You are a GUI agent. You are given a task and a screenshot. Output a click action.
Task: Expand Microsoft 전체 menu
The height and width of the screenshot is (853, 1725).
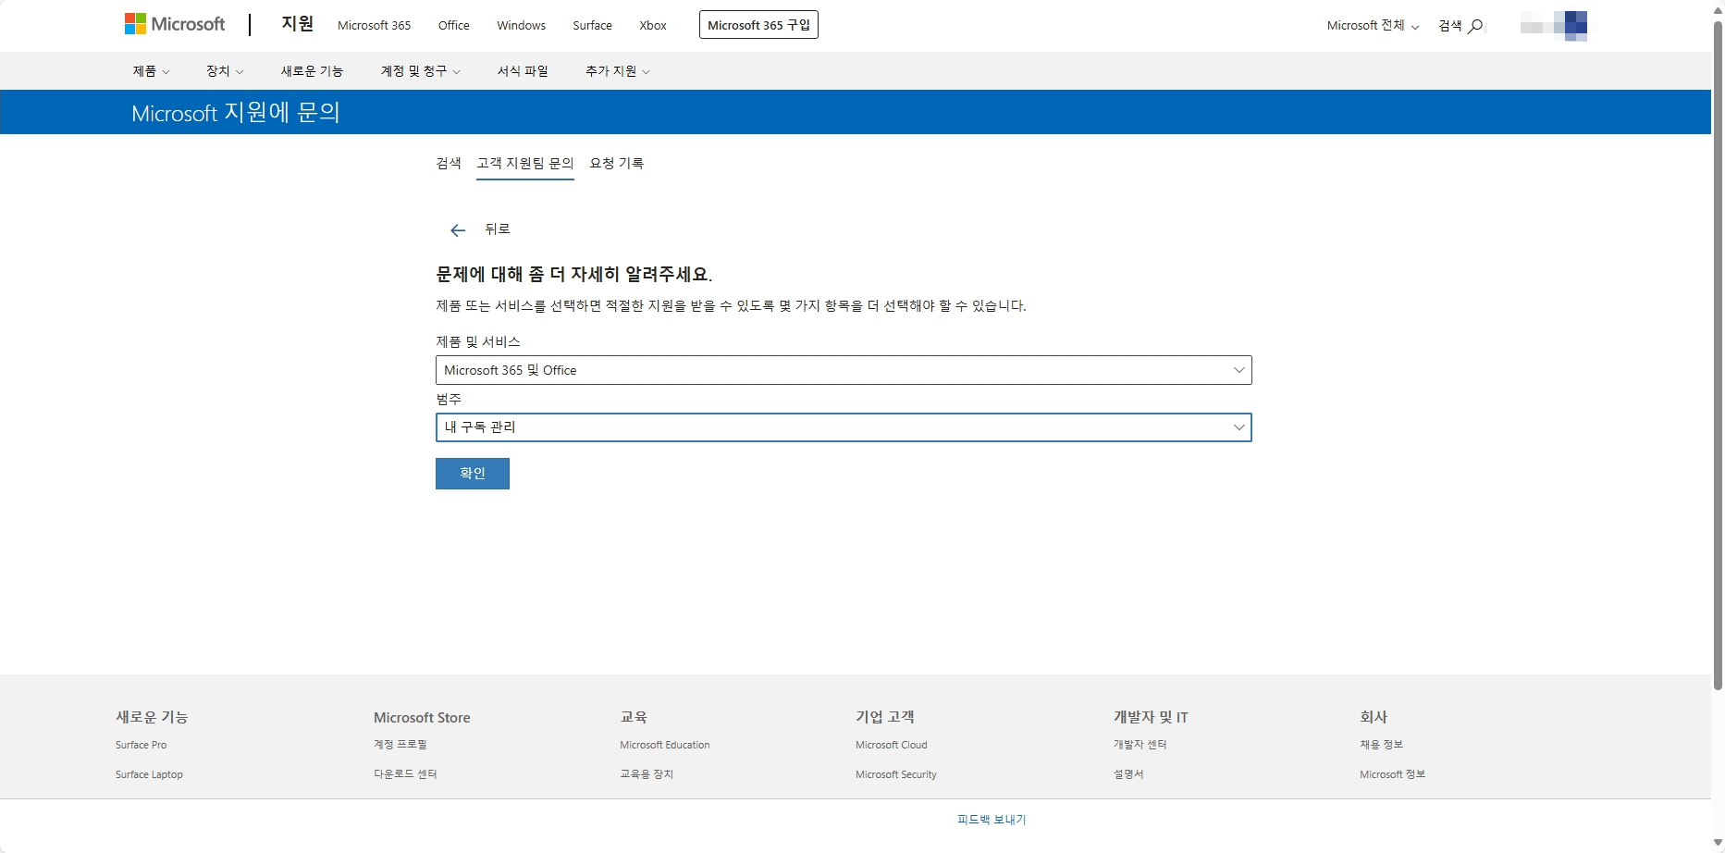point(1373,26)
